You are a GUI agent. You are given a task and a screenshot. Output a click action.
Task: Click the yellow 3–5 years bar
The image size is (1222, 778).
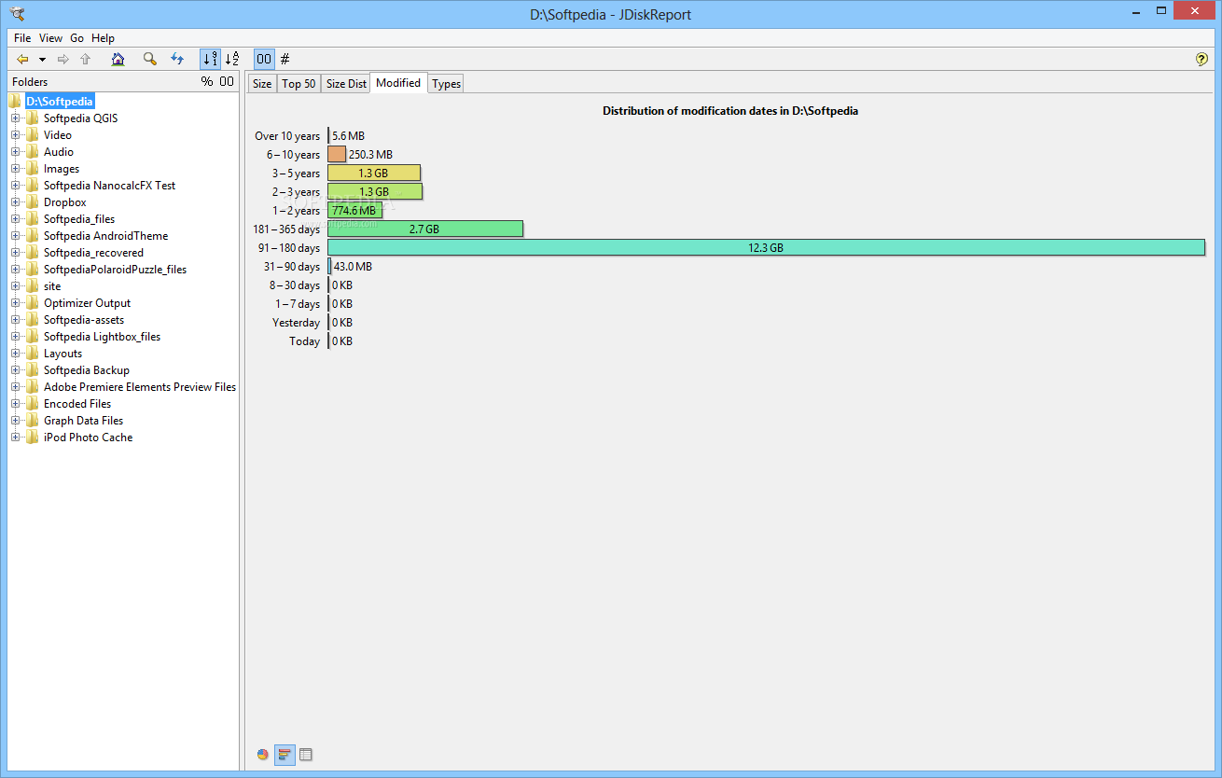click(x=374, y=173)
